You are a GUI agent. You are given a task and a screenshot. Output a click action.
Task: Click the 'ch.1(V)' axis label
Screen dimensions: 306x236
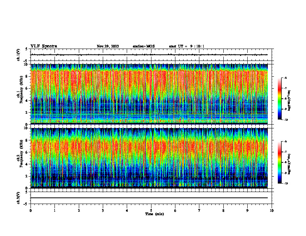[18, 55]
